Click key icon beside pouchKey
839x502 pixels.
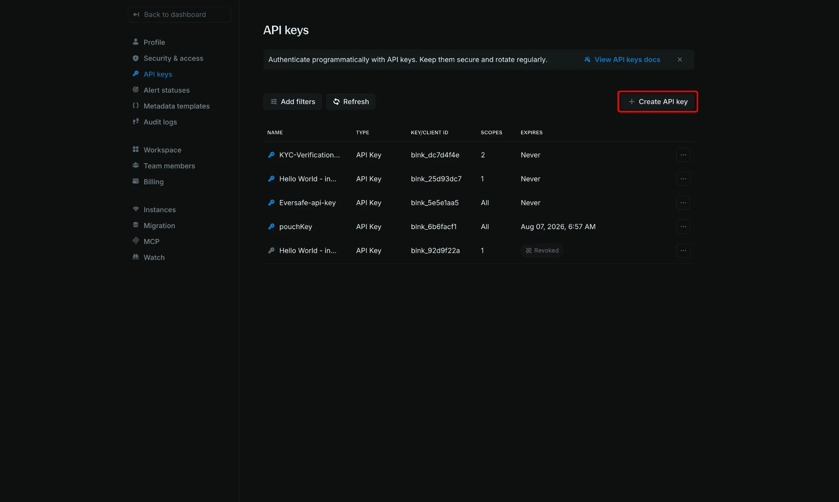point(271,226)
